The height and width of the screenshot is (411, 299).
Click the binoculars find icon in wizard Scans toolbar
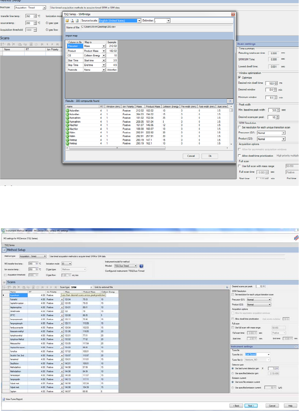tap(14, 287)
